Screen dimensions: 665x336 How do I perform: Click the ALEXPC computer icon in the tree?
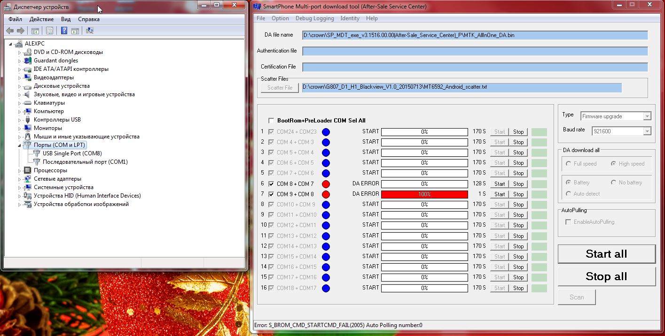(19, 44)
